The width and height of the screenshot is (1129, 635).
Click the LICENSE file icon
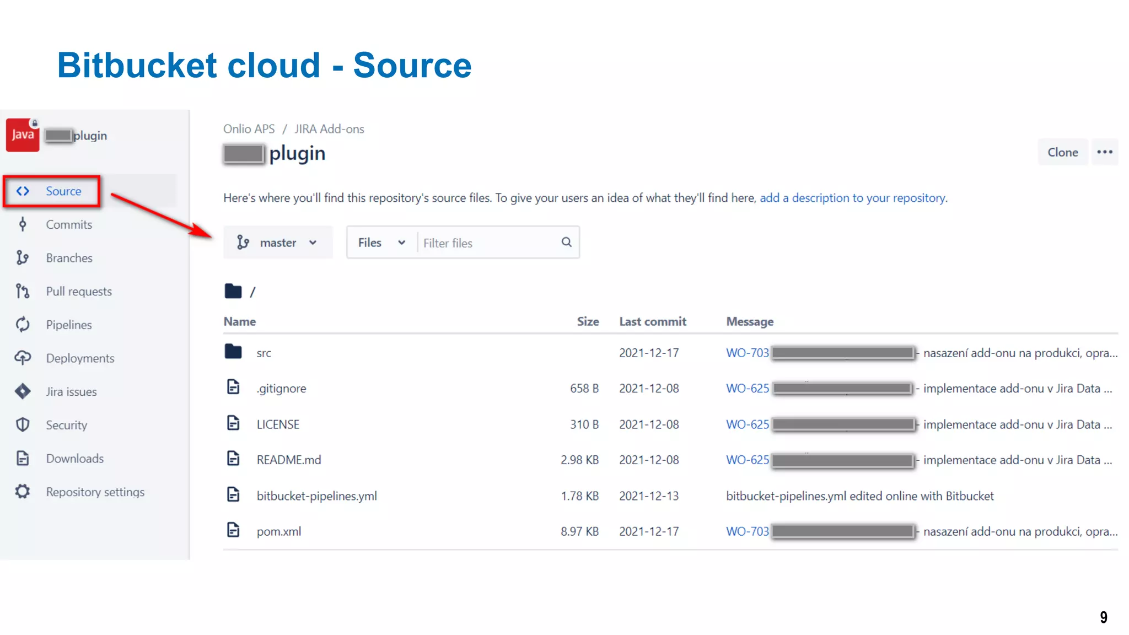(233, 423)
